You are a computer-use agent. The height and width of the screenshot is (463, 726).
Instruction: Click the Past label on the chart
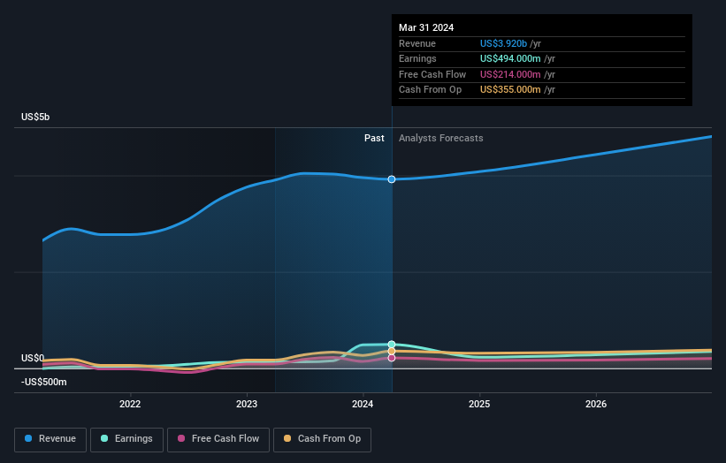click(x=374, y=138)
